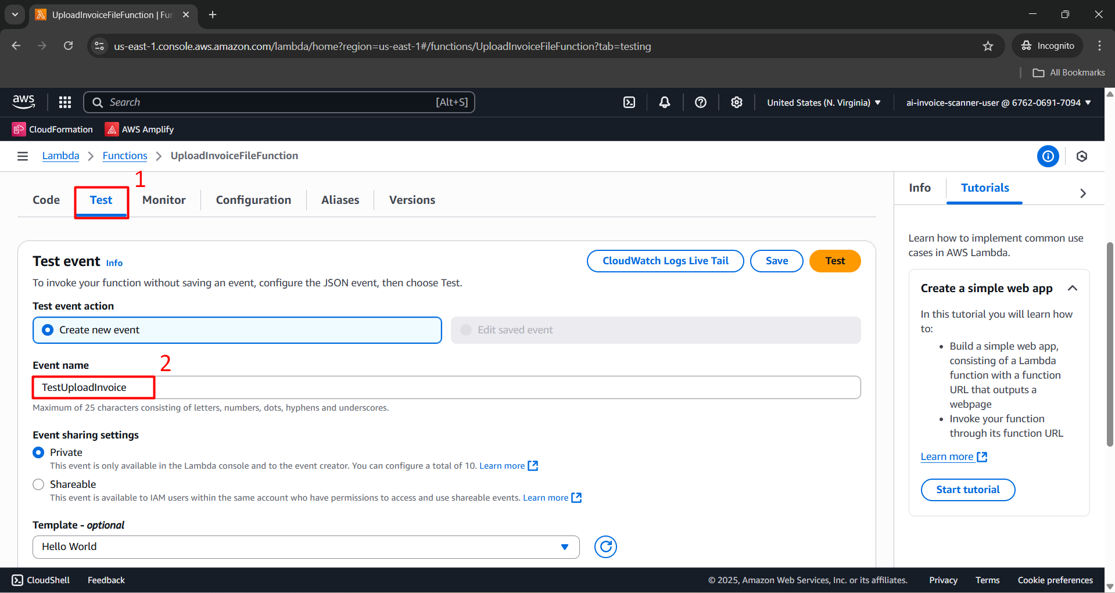Select Shareable event sharing setting
This screenshot has width=1115, height=593.
(38, 484)
